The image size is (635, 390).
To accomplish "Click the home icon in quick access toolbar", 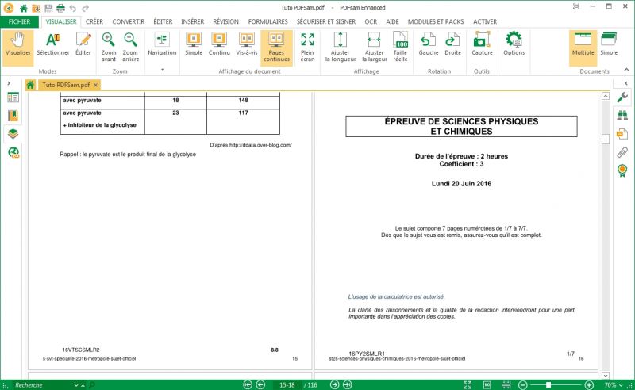I will [24, 8].
